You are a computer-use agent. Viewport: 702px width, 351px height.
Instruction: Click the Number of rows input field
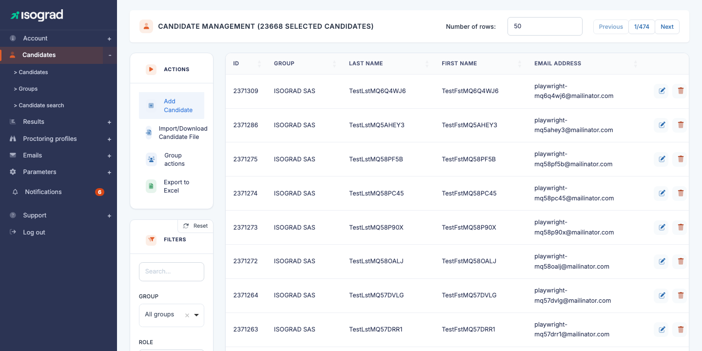pos(545,26)
